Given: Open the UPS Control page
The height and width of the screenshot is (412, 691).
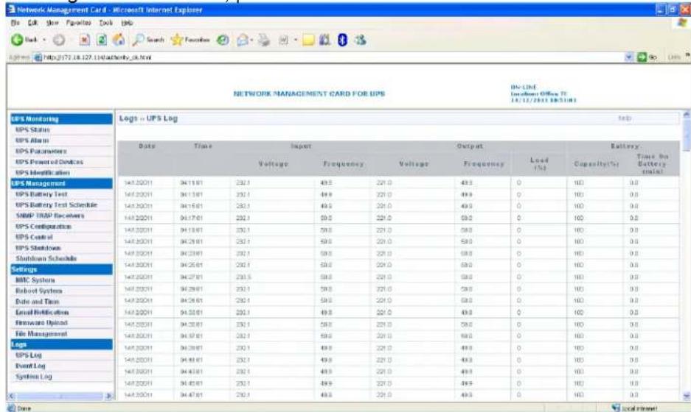Looking at the screenshot, I should [34, 237].
